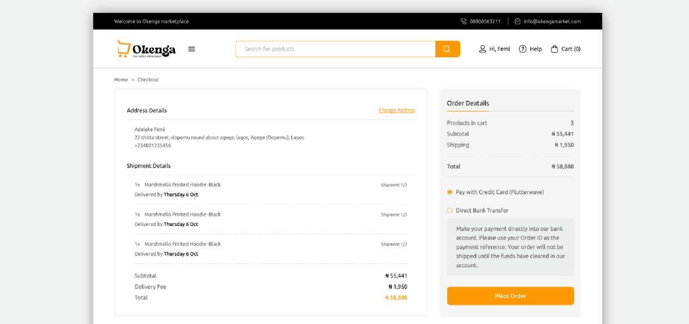Click the sidebar Subtotal ₦ 55,441 value
689x324 pixels.
(562, 134)
